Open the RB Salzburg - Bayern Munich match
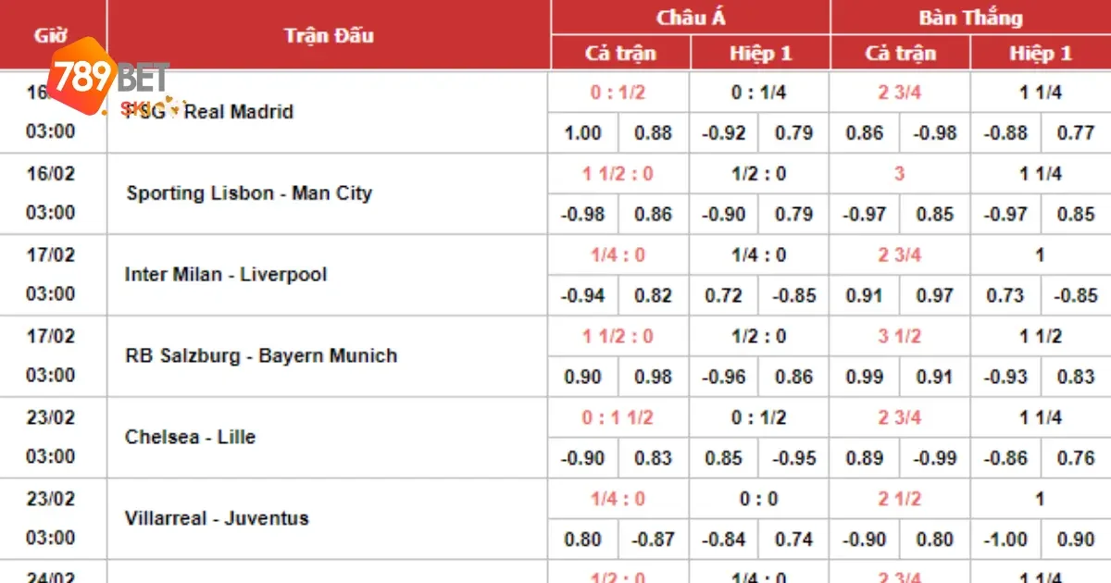This screenshot has width=1111, height=583. tap(261, 356)
